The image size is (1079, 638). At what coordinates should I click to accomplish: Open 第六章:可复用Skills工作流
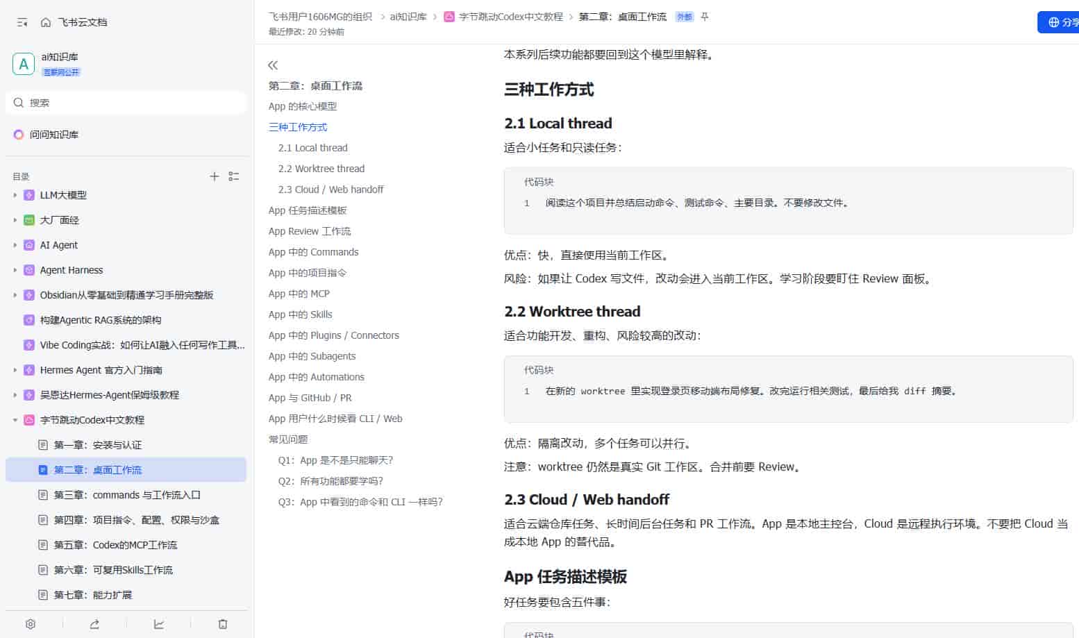(113, 570)
